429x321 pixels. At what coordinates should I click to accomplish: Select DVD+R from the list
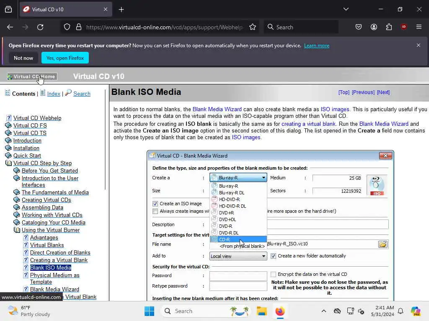pos(238,213)
